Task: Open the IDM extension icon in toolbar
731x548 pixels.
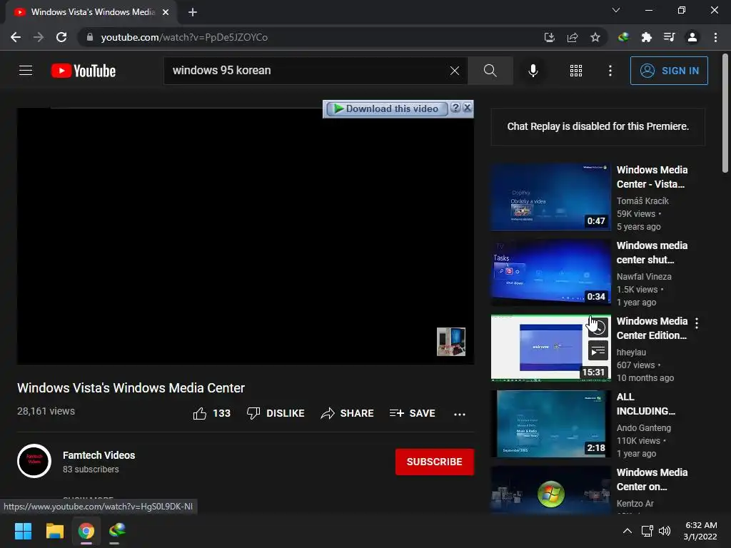Action: (623, 37)
